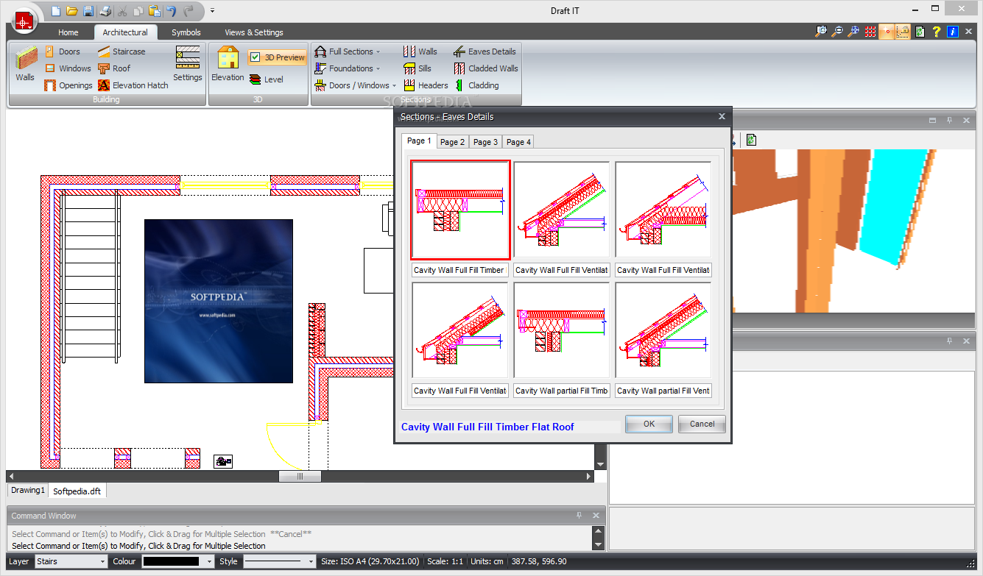Open Walls sections in Sections group
Image resolution: width=983 pixels, height=576 pixels.
coord(420,51)
